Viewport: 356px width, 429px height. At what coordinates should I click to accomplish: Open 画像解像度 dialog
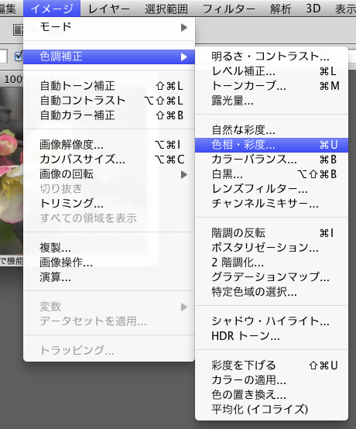coord(109,145)
